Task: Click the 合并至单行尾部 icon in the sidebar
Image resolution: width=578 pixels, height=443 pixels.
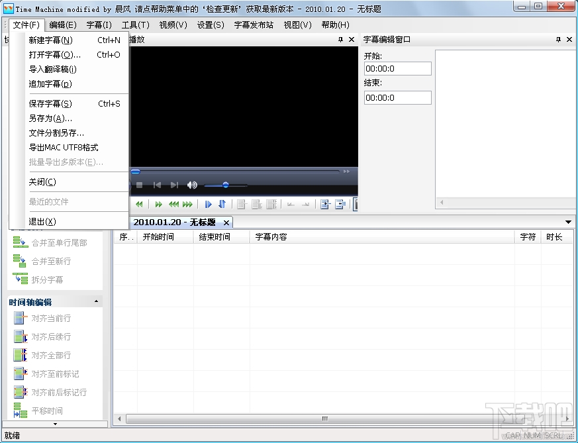Action: (x=21, y=242)
